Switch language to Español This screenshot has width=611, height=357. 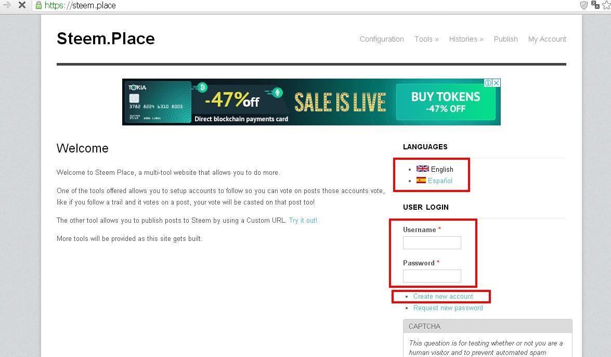pos(440,181)
